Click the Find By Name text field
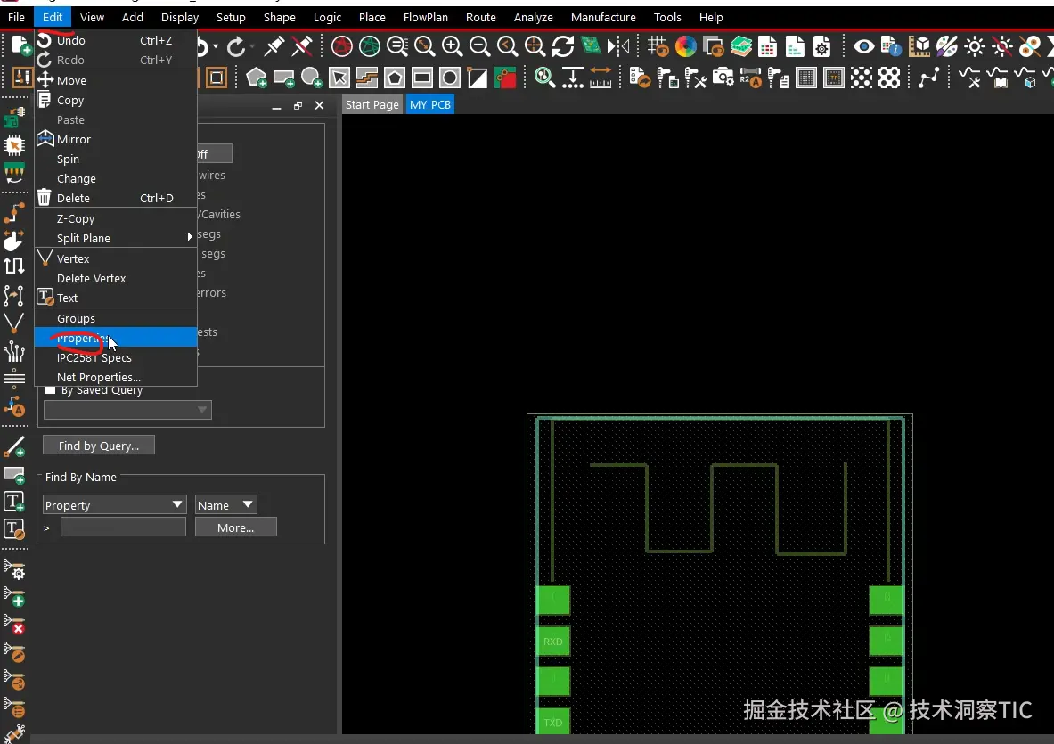 pyautogui.click(x=123, y=527)
